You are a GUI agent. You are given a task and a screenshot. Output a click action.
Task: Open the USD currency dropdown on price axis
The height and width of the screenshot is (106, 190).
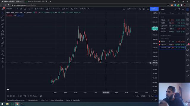[155, 12]
